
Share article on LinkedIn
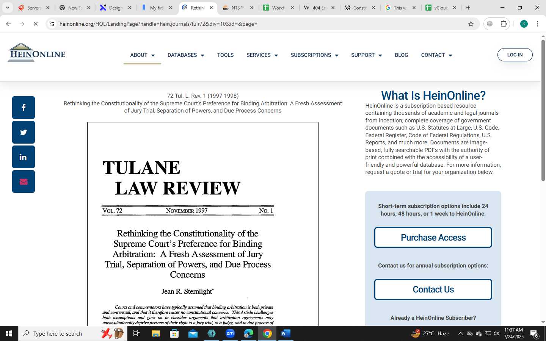[x=24, y=157]
